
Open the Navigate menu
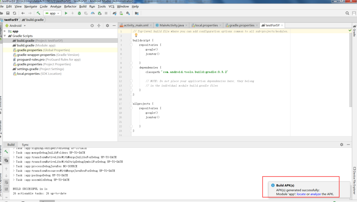tap(31, 6)
